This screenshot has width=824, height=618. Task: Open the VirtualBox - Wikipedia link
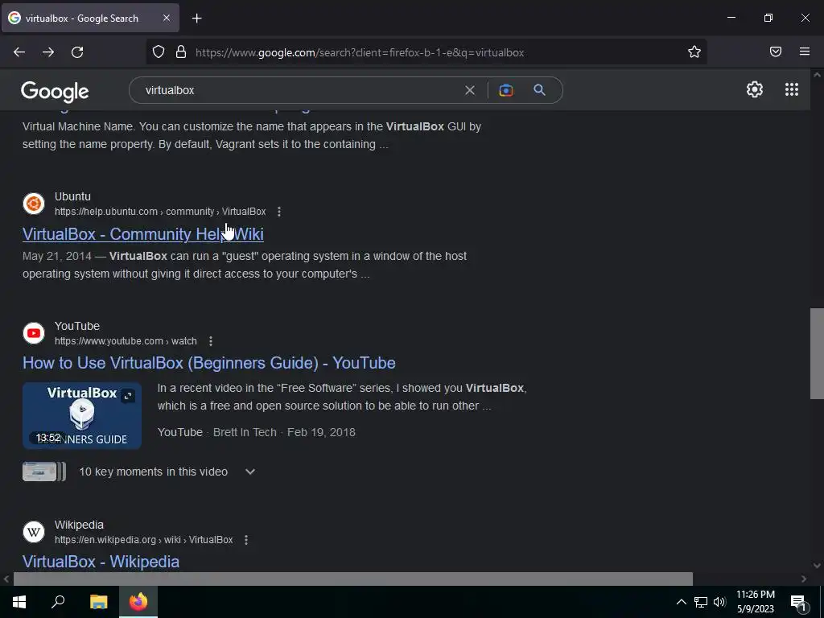(x=101, y=562)
